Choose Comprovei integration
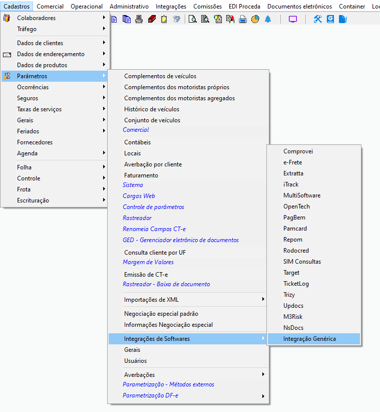 (314, 151)
